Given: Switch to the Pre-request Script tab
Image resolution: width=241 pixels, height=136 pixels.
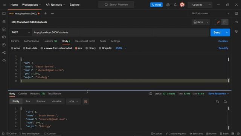Looking at the screenshot, I should pyautogui.click(x=85, y=41).
